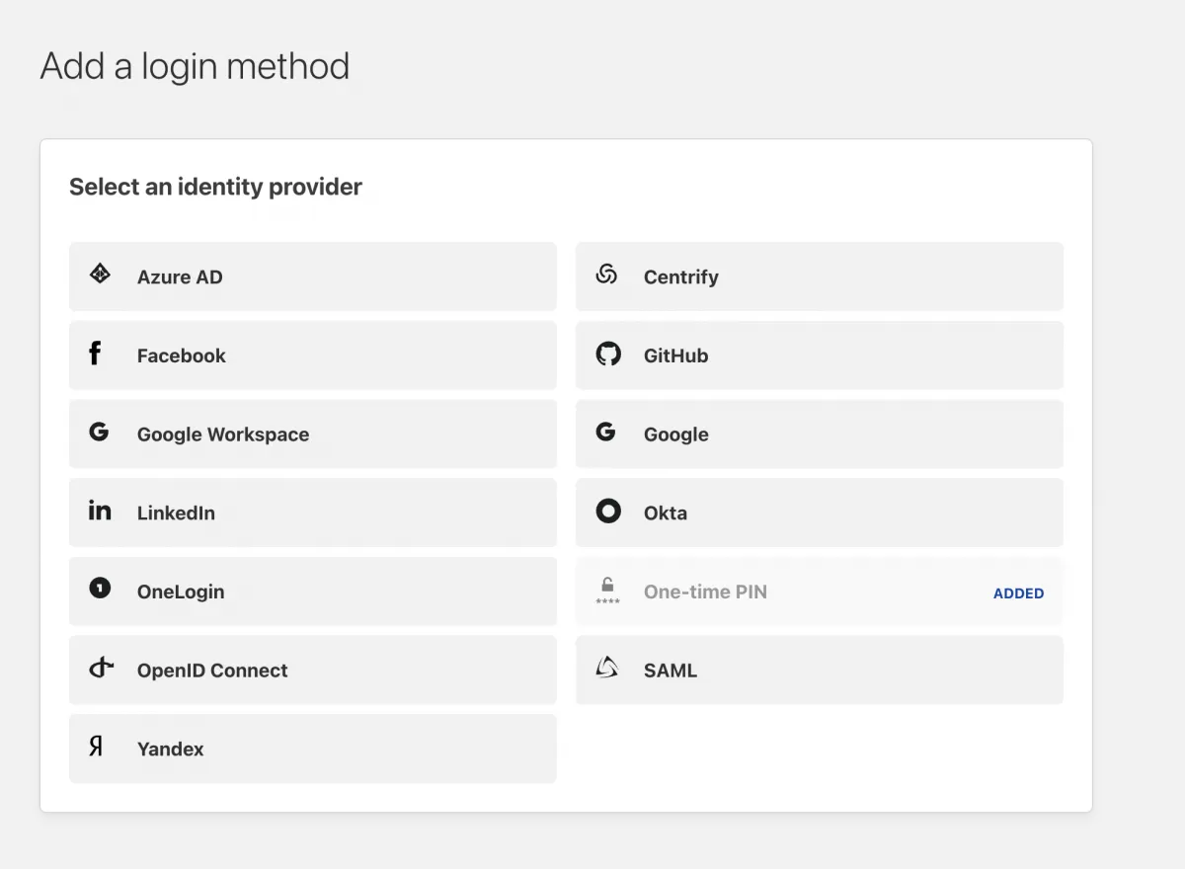
Task: Click the Okta ring icon
Action: 608,511
